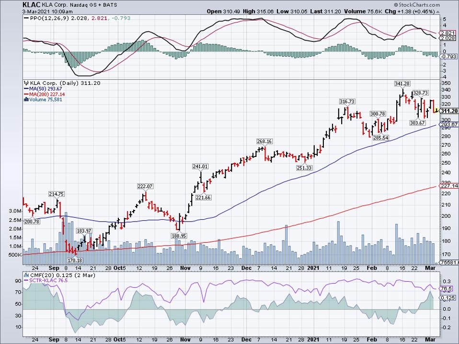459x344 pixels.
Task: Click the 300.78 price label
Action: [x=378, y=114]
